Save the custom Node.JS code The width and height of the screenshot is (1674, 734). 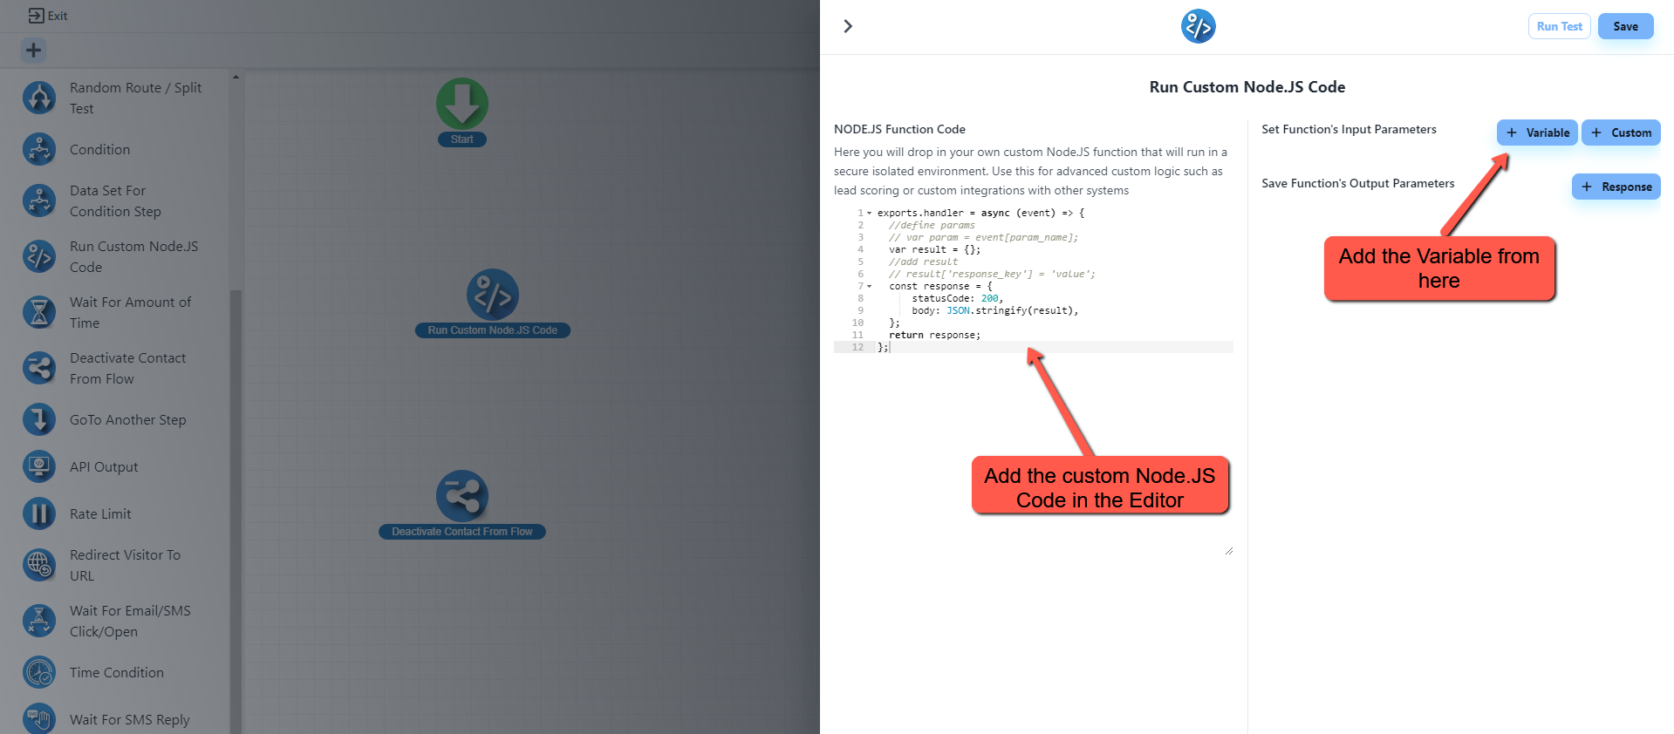[1624, 26]
